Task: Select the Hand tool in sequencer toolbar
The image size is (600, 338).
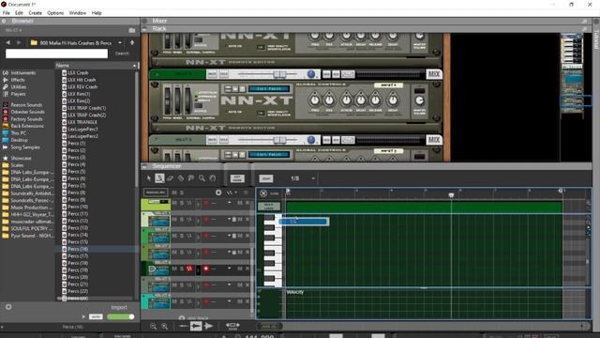Action: 213,178
